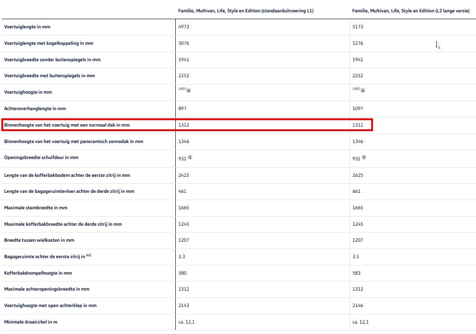Click the L2 lange versie column header
Image resolution: width=476 pixels, height=334 pixels.
(411, 10)
